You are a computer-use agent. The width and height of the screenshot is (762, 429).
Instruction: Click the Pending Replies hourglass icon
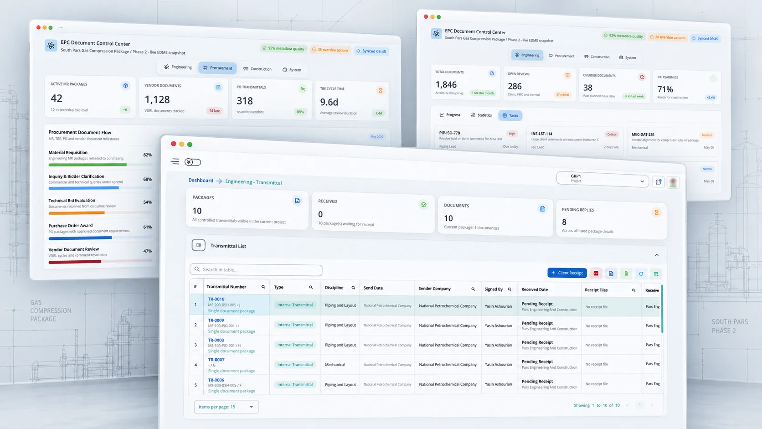[x=656, y=212]
